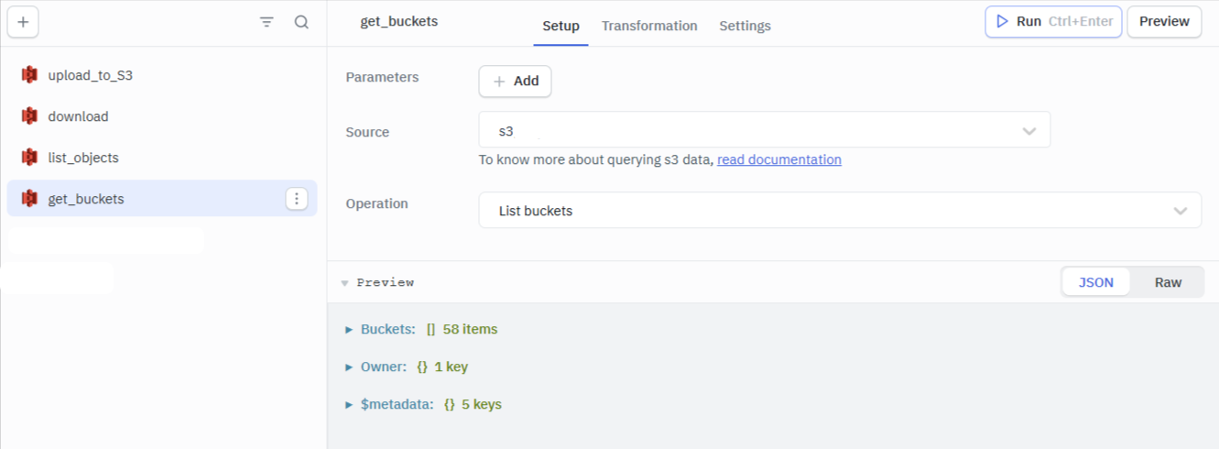This screenshot has width=1219, height=449.
Task: Open the Settings tab
Action: [745, 26]
